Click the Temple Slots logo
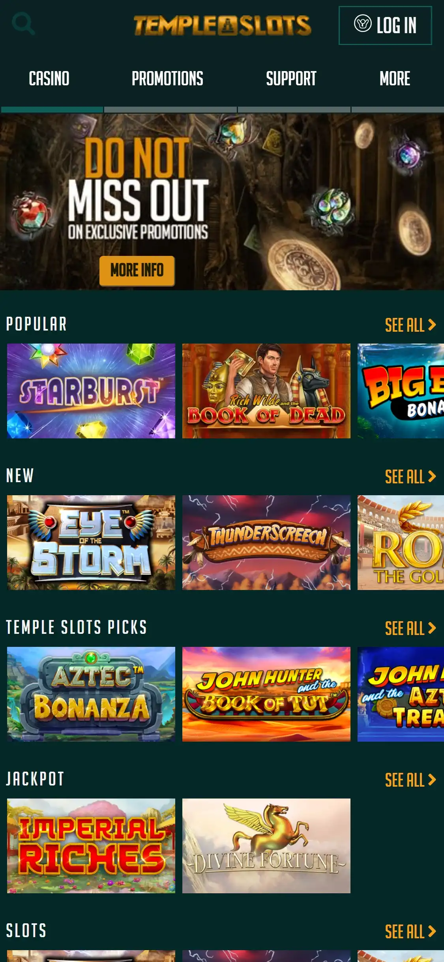444x962 pixels. pos(222,25)
